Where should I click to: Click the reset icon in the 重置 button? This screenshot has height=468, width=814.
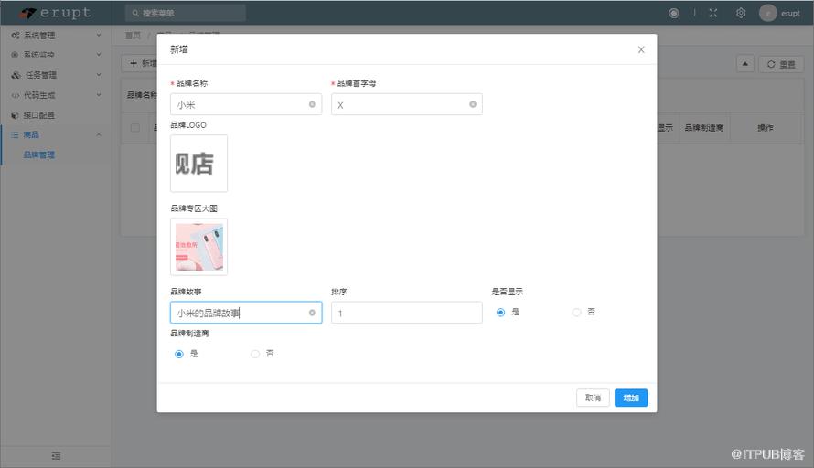[771, 64]
